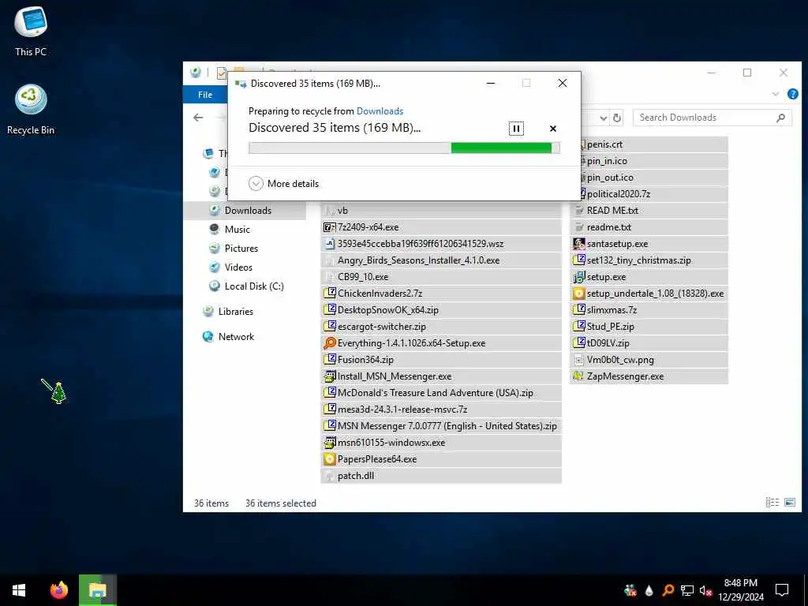Open Libraries in the navigation pane
Screen dimensions: 808x606
[x=235, y=311]
